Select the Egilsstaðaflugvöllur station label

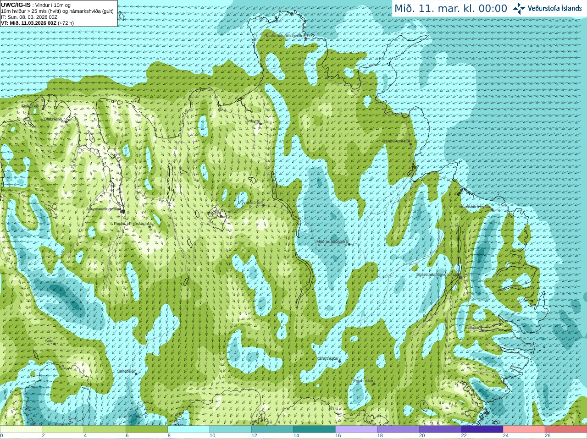[438, 274]
